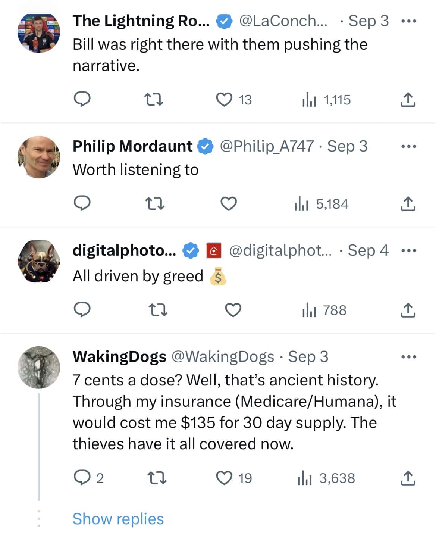This screenshot has width=436, height=537.
Task: Open more options on The Lightning Rod's tweet
Action: [409, 21]
